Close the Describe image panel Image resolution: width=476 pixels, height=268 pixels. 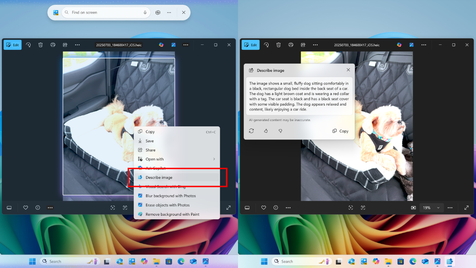tap(348, 70)
